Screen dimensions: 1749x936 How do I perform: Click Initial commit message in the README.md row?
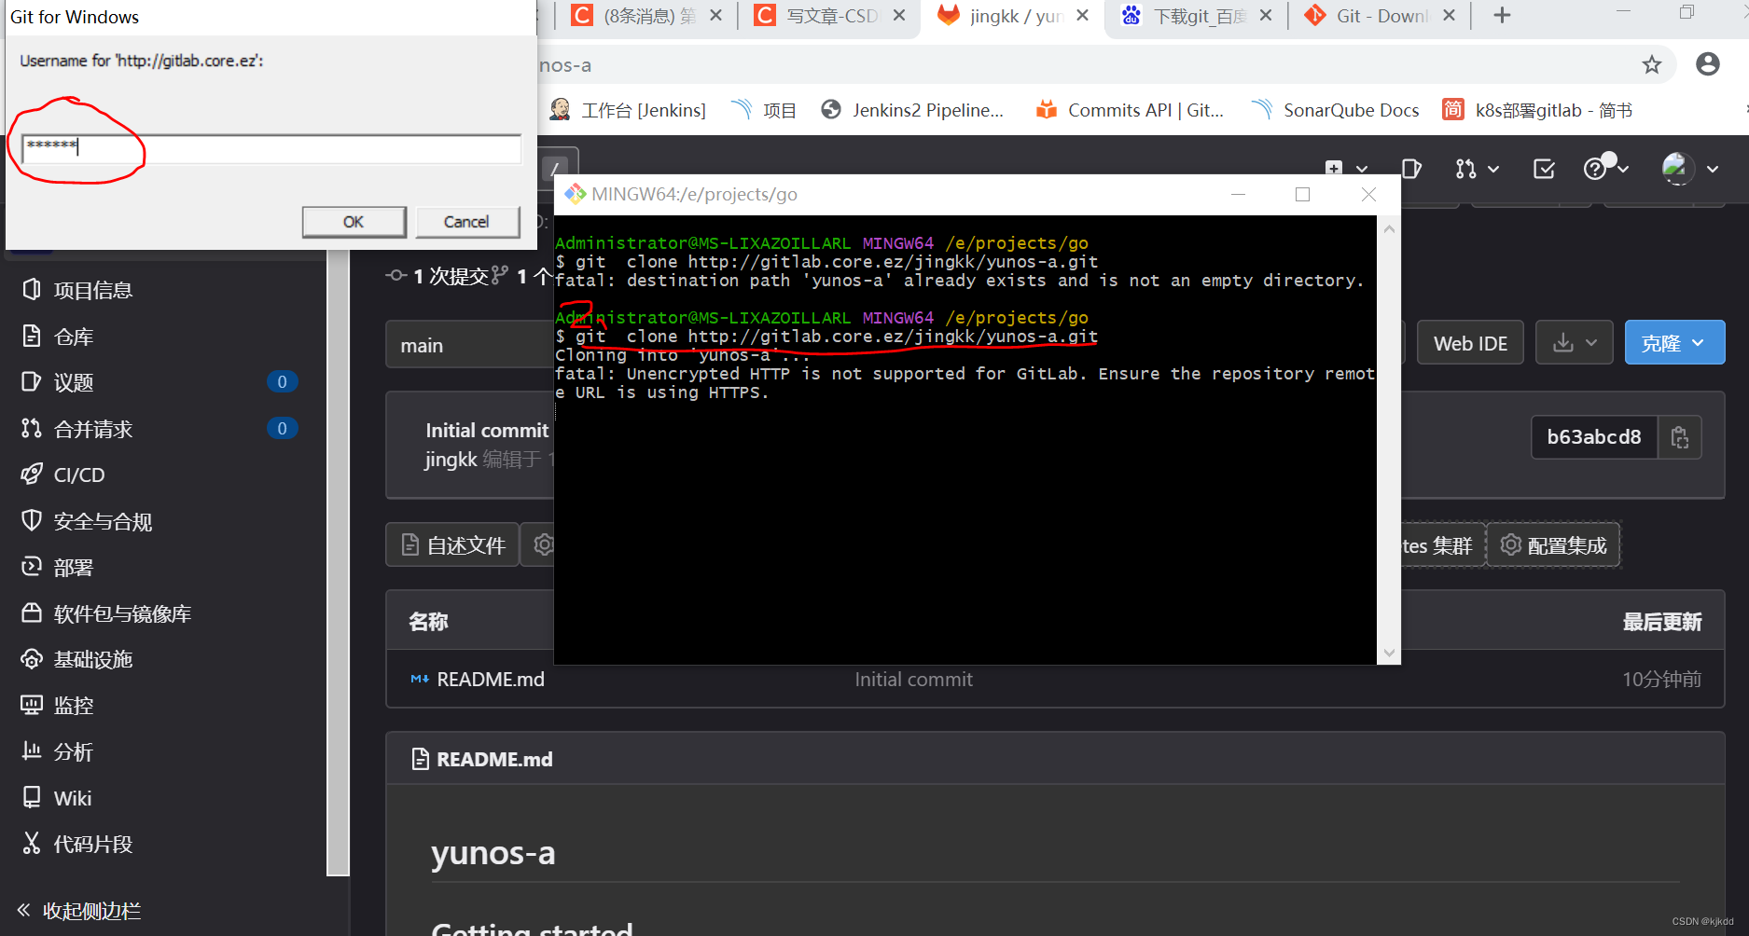tap(913, 680)
